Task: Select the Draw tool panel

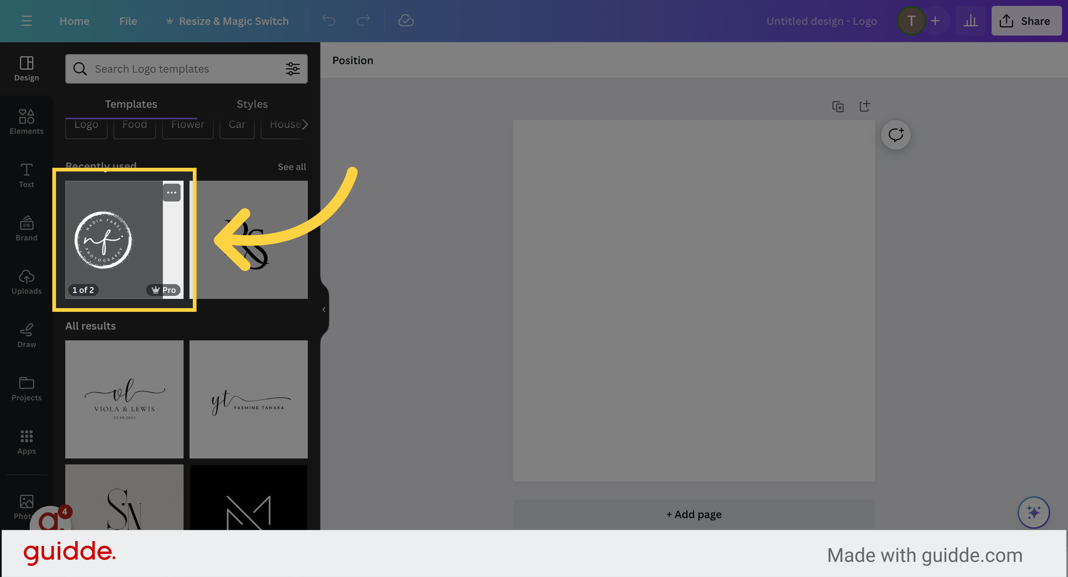Action: (26, 335)
